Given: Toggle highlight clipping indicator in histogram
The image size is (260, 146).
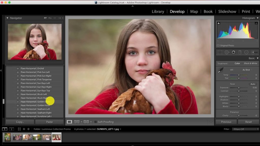Looking at the screenshot, I should [x=256, y=23].
